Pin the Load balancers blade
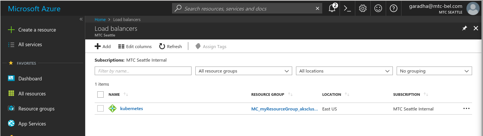Viewport: 483px width, 136px height. (x=464, y=29)
